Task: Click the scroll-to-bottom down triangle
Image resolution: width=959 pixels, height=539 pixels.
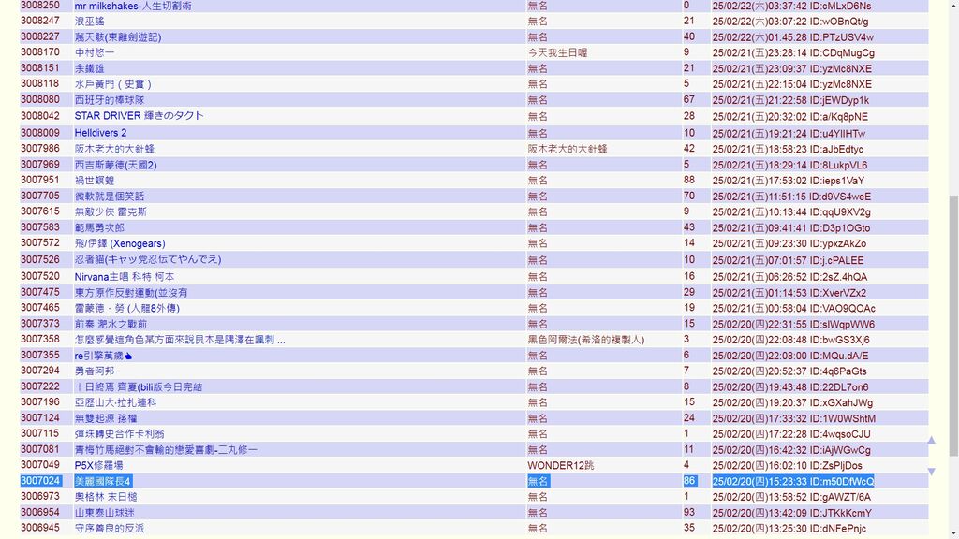Action: pos(930,472)
